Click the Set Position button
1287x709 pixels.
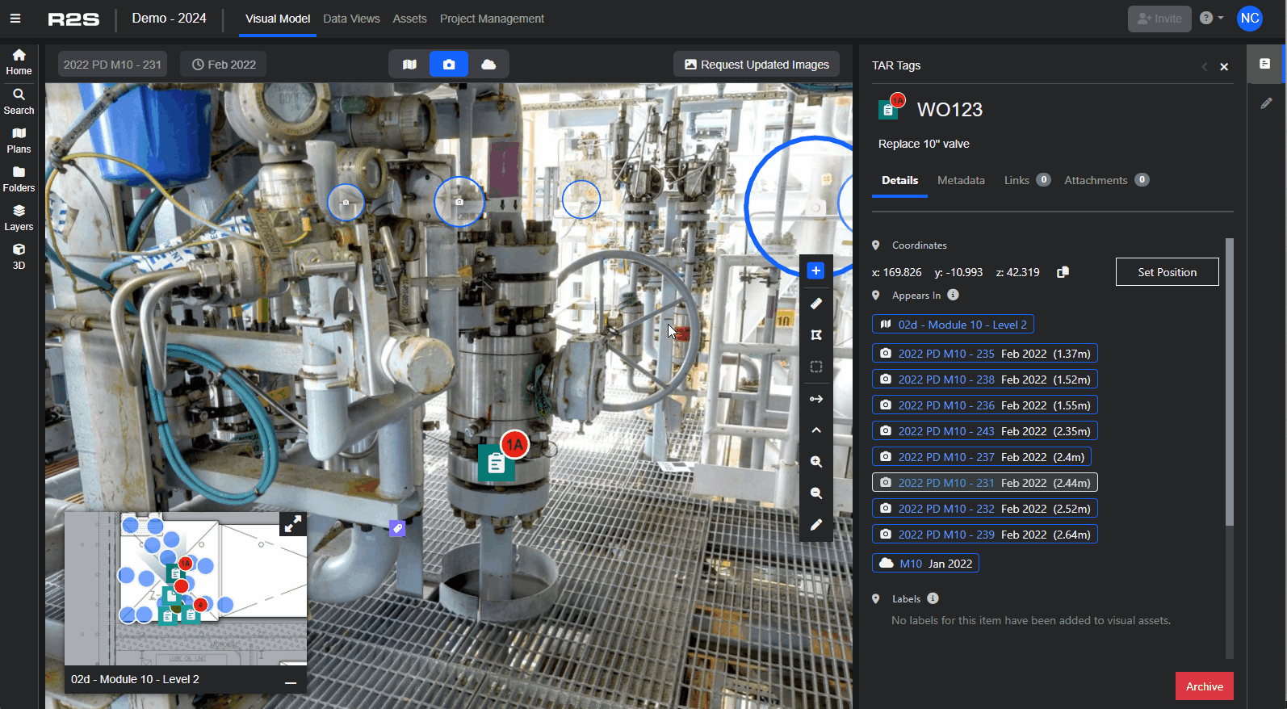click(1167, 272)
